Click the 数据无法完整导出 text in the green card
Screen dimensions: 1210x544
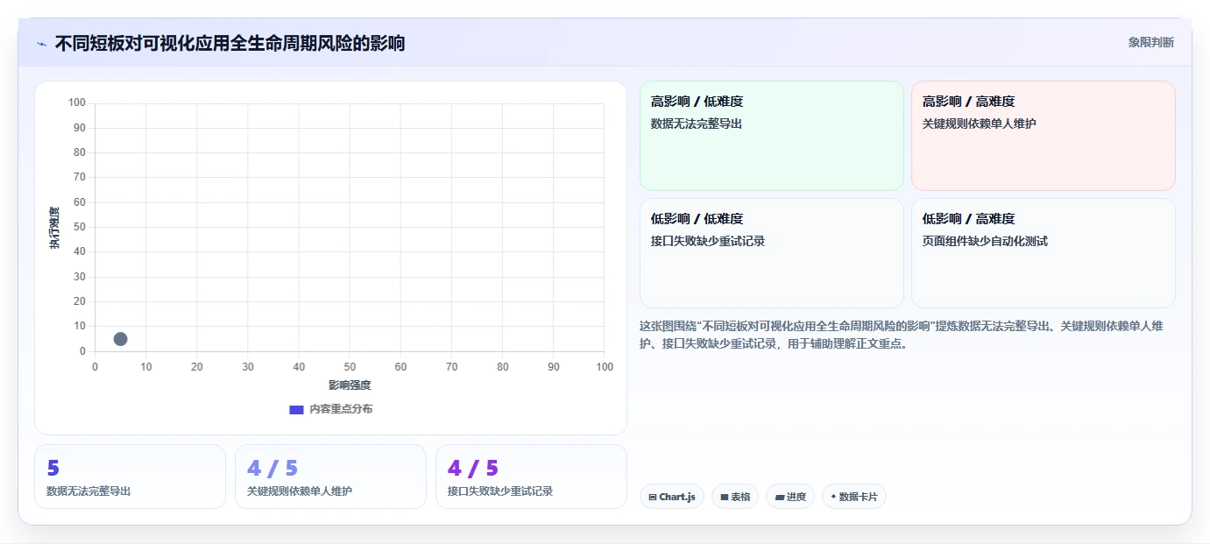697,124
